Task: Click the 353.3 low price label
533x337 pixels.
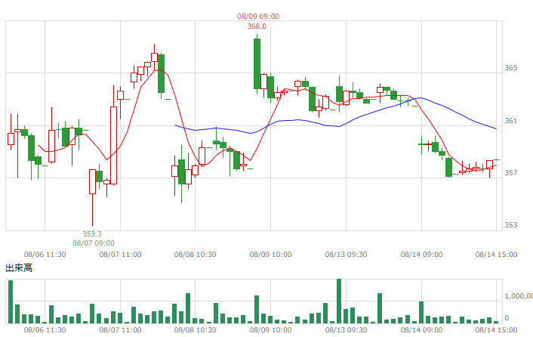Action: tap(92, 234)
